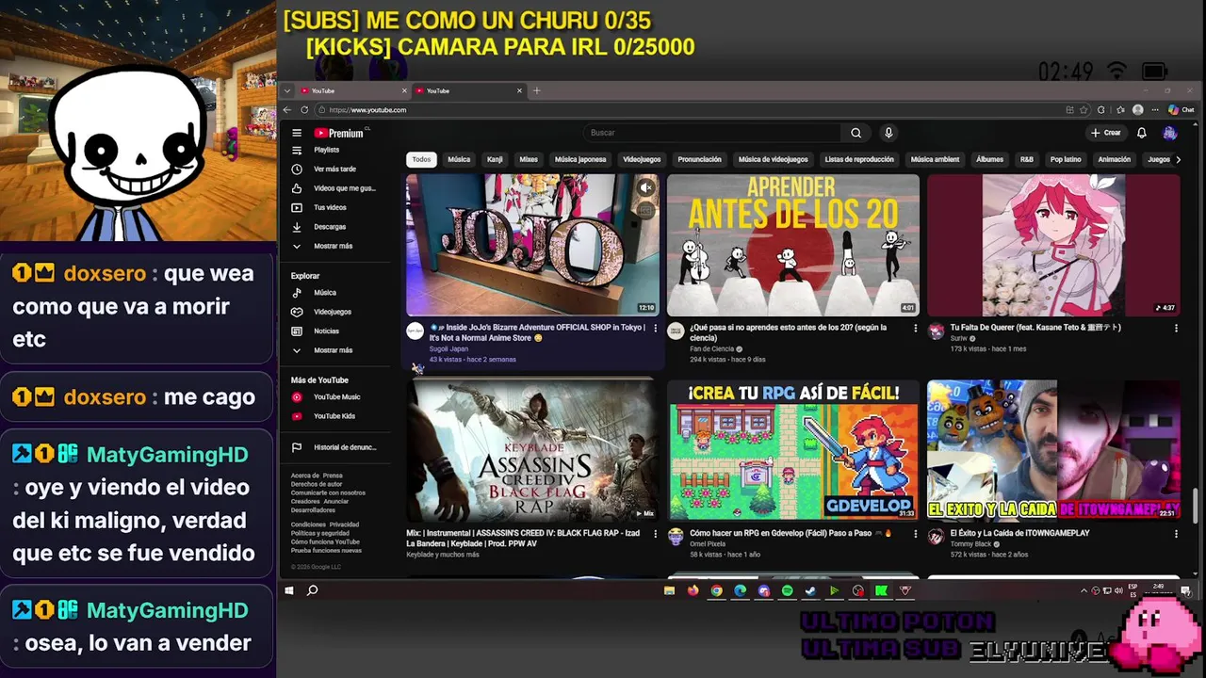
Task: Select the Mixes filter chip
Action: pyautogui.click(x=529, y=159)
